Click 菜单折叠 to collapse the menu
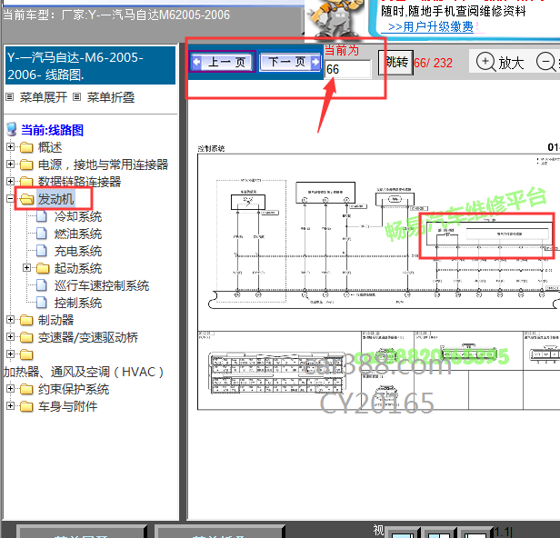The height and width of the screenshot is (538, 560). point(111,97)
